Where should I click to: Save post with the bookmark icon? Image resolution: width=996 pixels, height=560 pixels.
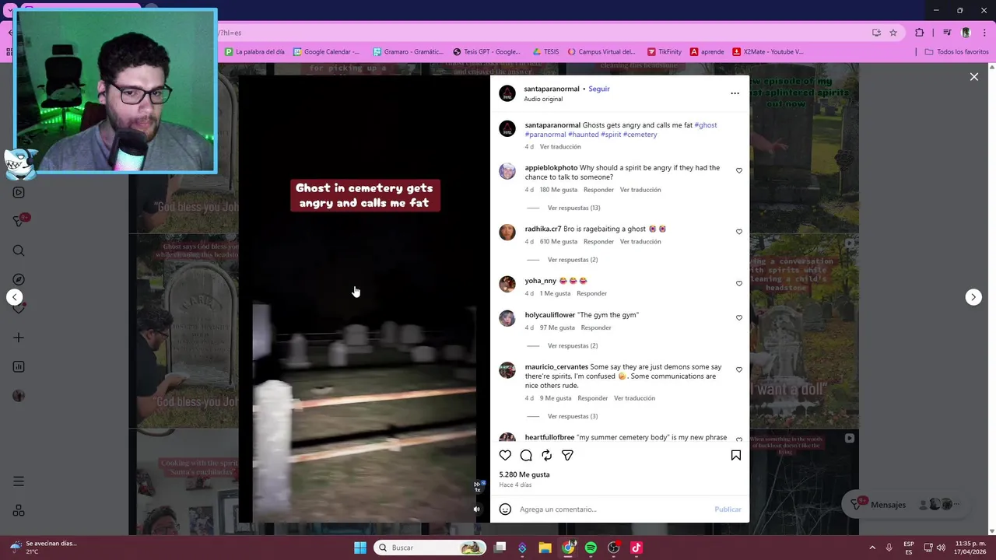click(x=735, y=456)
